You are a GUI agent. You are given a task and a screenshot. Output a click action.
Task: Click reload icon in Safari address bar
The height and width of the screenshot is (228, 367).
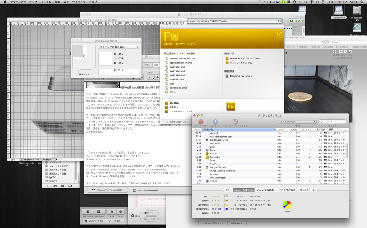click(x=322, y=42)
